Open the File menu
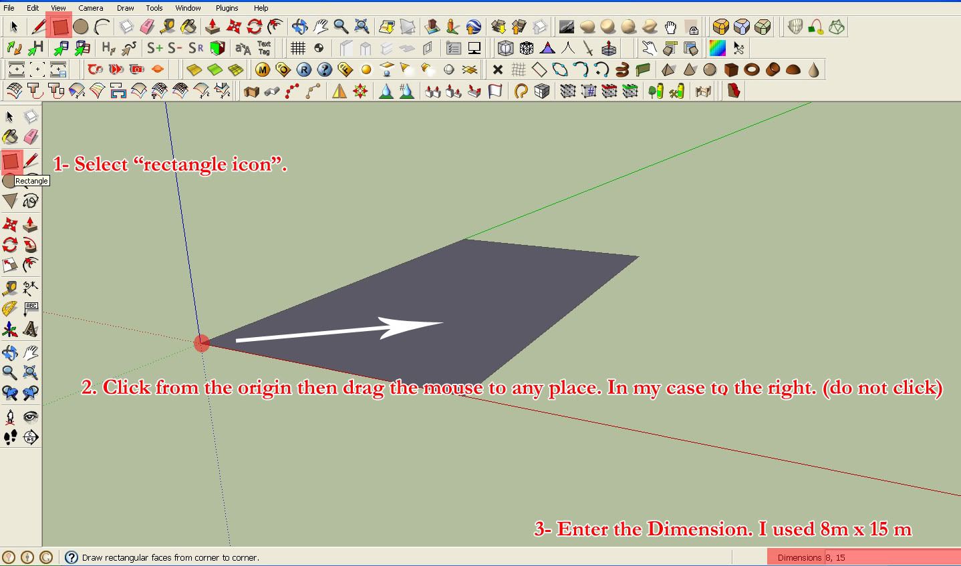This screenshot has width=961, height=566. pos(9,8)
